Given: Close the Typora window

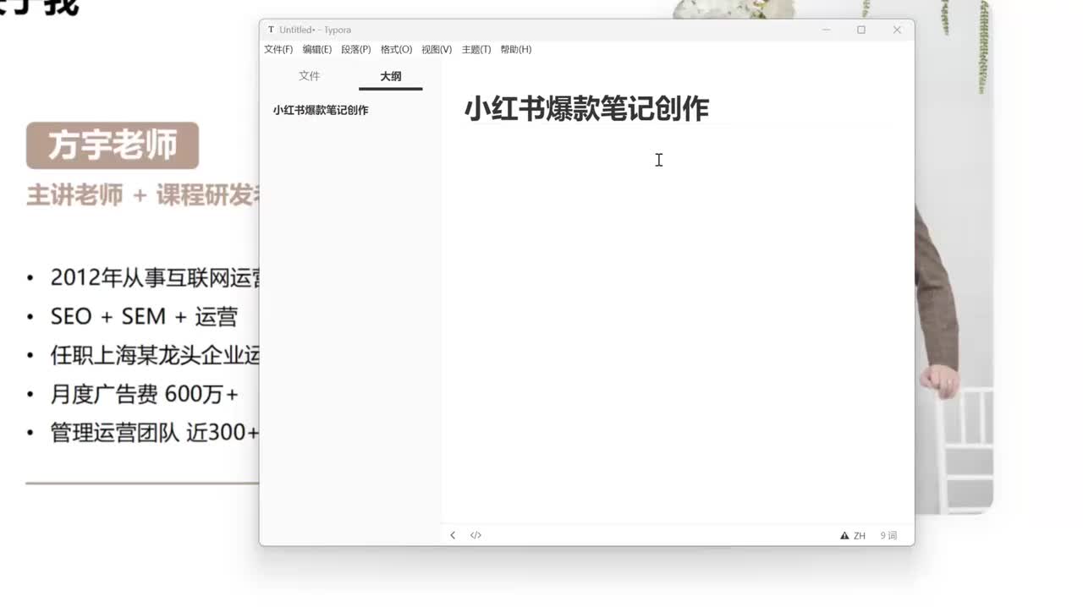Looking at the screenshot, I should click(897, 30).
